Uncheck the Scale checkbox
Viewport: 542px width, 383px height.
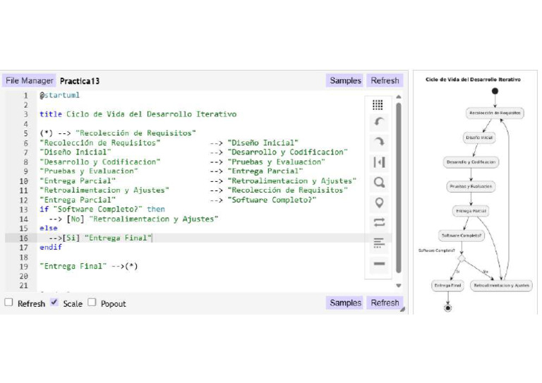pyautogui.click(x=54, y=303)
